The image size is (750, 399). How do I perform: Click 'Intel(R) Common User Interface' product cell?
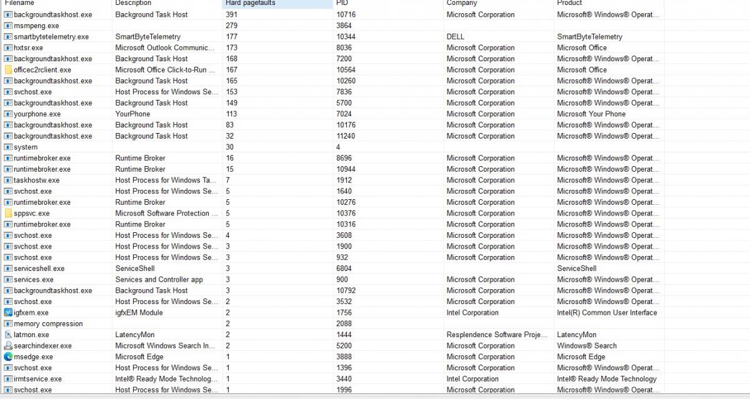point(607,313)
